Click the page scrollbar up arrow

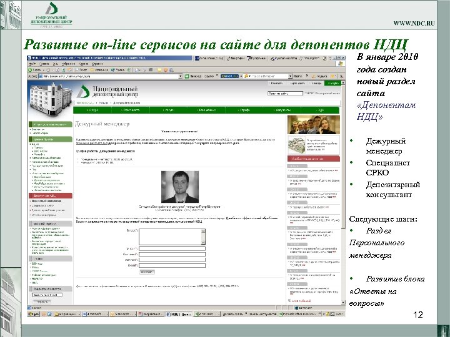[x=343, y=83]
